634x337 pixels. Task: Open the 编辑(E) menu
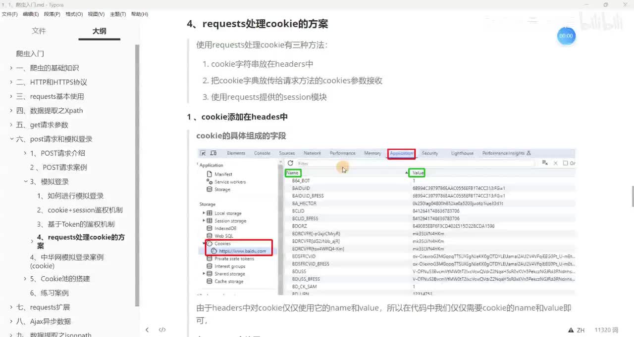tap(31, 14)
